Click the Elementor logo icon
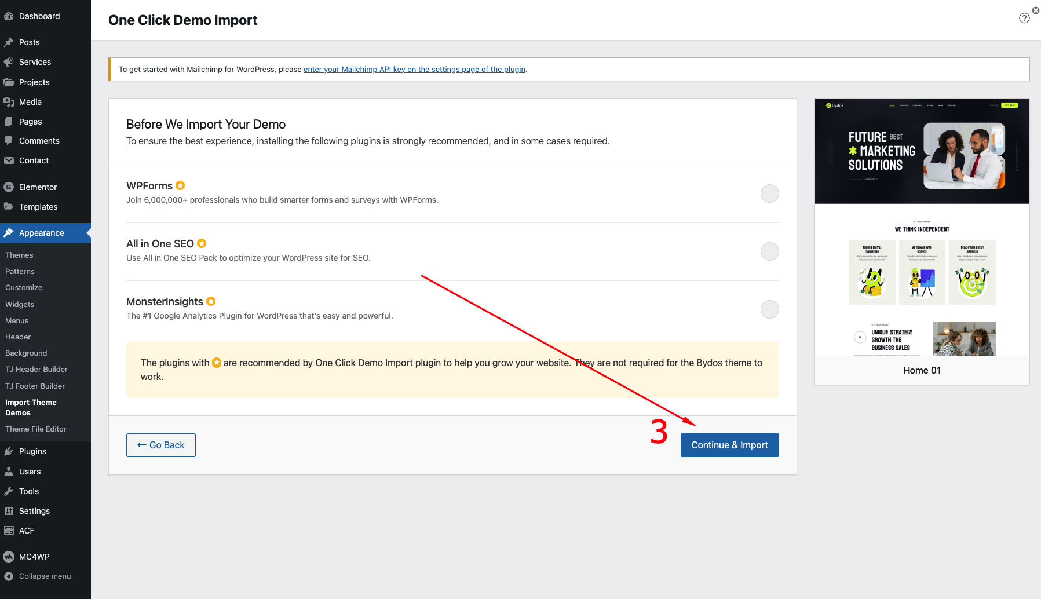The image size is (1041, 599). coord(9,187)
